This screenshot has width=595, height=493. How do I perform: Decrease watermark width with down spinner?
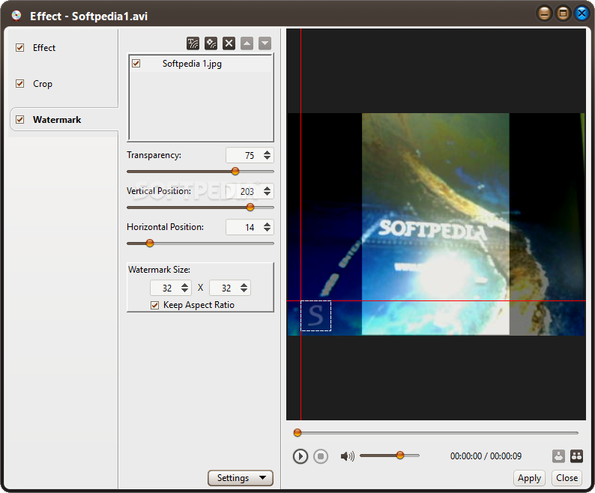pos(185,291)
